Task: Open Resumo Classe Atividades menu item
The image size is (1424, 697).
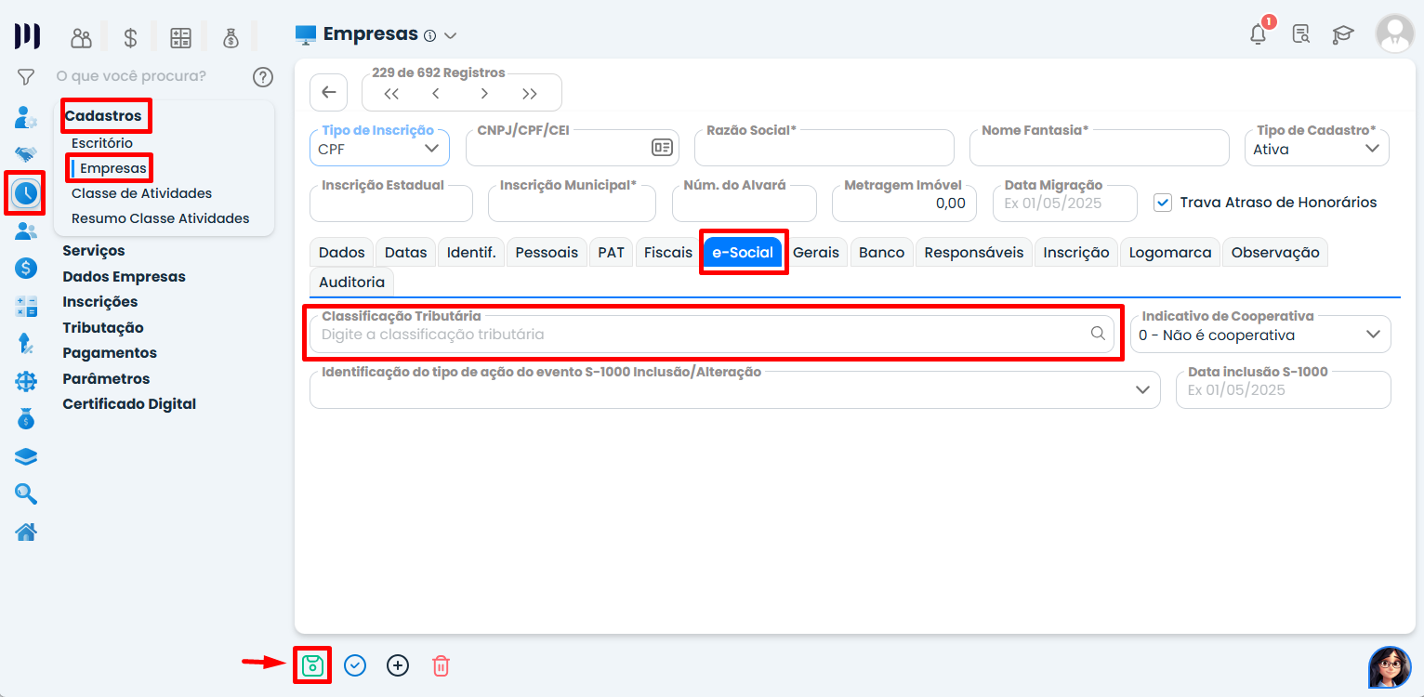Action: [x=161, y=218]
